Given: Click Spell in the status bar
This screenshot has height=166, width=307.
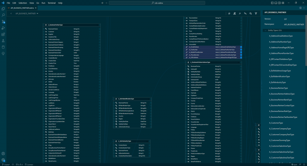Looking at the screenshot, I should coord(294,165).
